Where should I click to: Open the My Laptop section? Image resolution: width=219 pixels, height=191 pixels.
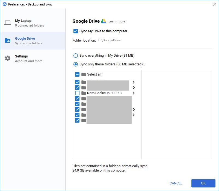tap(33, 23)
